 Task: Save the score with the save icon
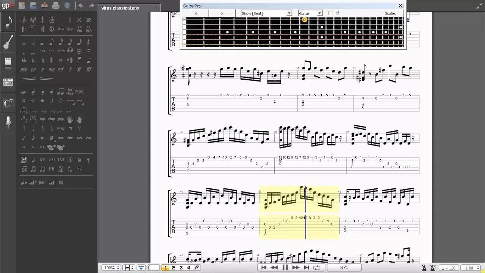44,5
